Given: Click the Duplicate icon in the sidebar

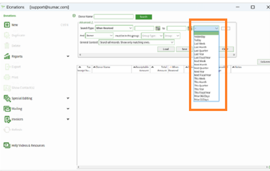Looking at the screenshot, I should 7,35.
